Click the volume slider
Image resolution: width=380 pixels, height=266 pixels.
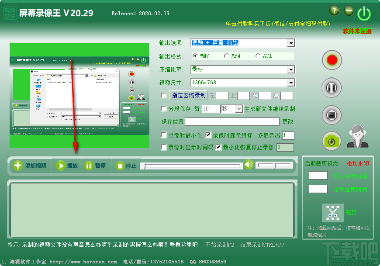[274, 166]
